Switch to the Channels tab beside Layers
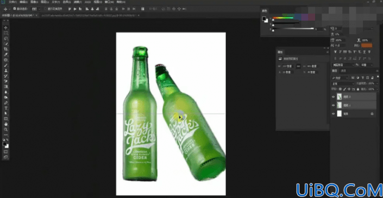Image resolution: width=383 pixels, height=198 pixels. click(343, 71)
